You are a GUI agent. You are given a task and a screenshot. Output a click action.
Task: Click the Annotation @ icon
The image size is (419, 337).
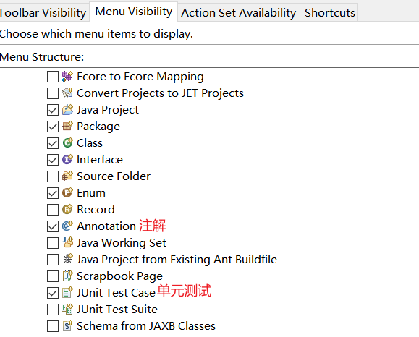(x=67, y=226)
